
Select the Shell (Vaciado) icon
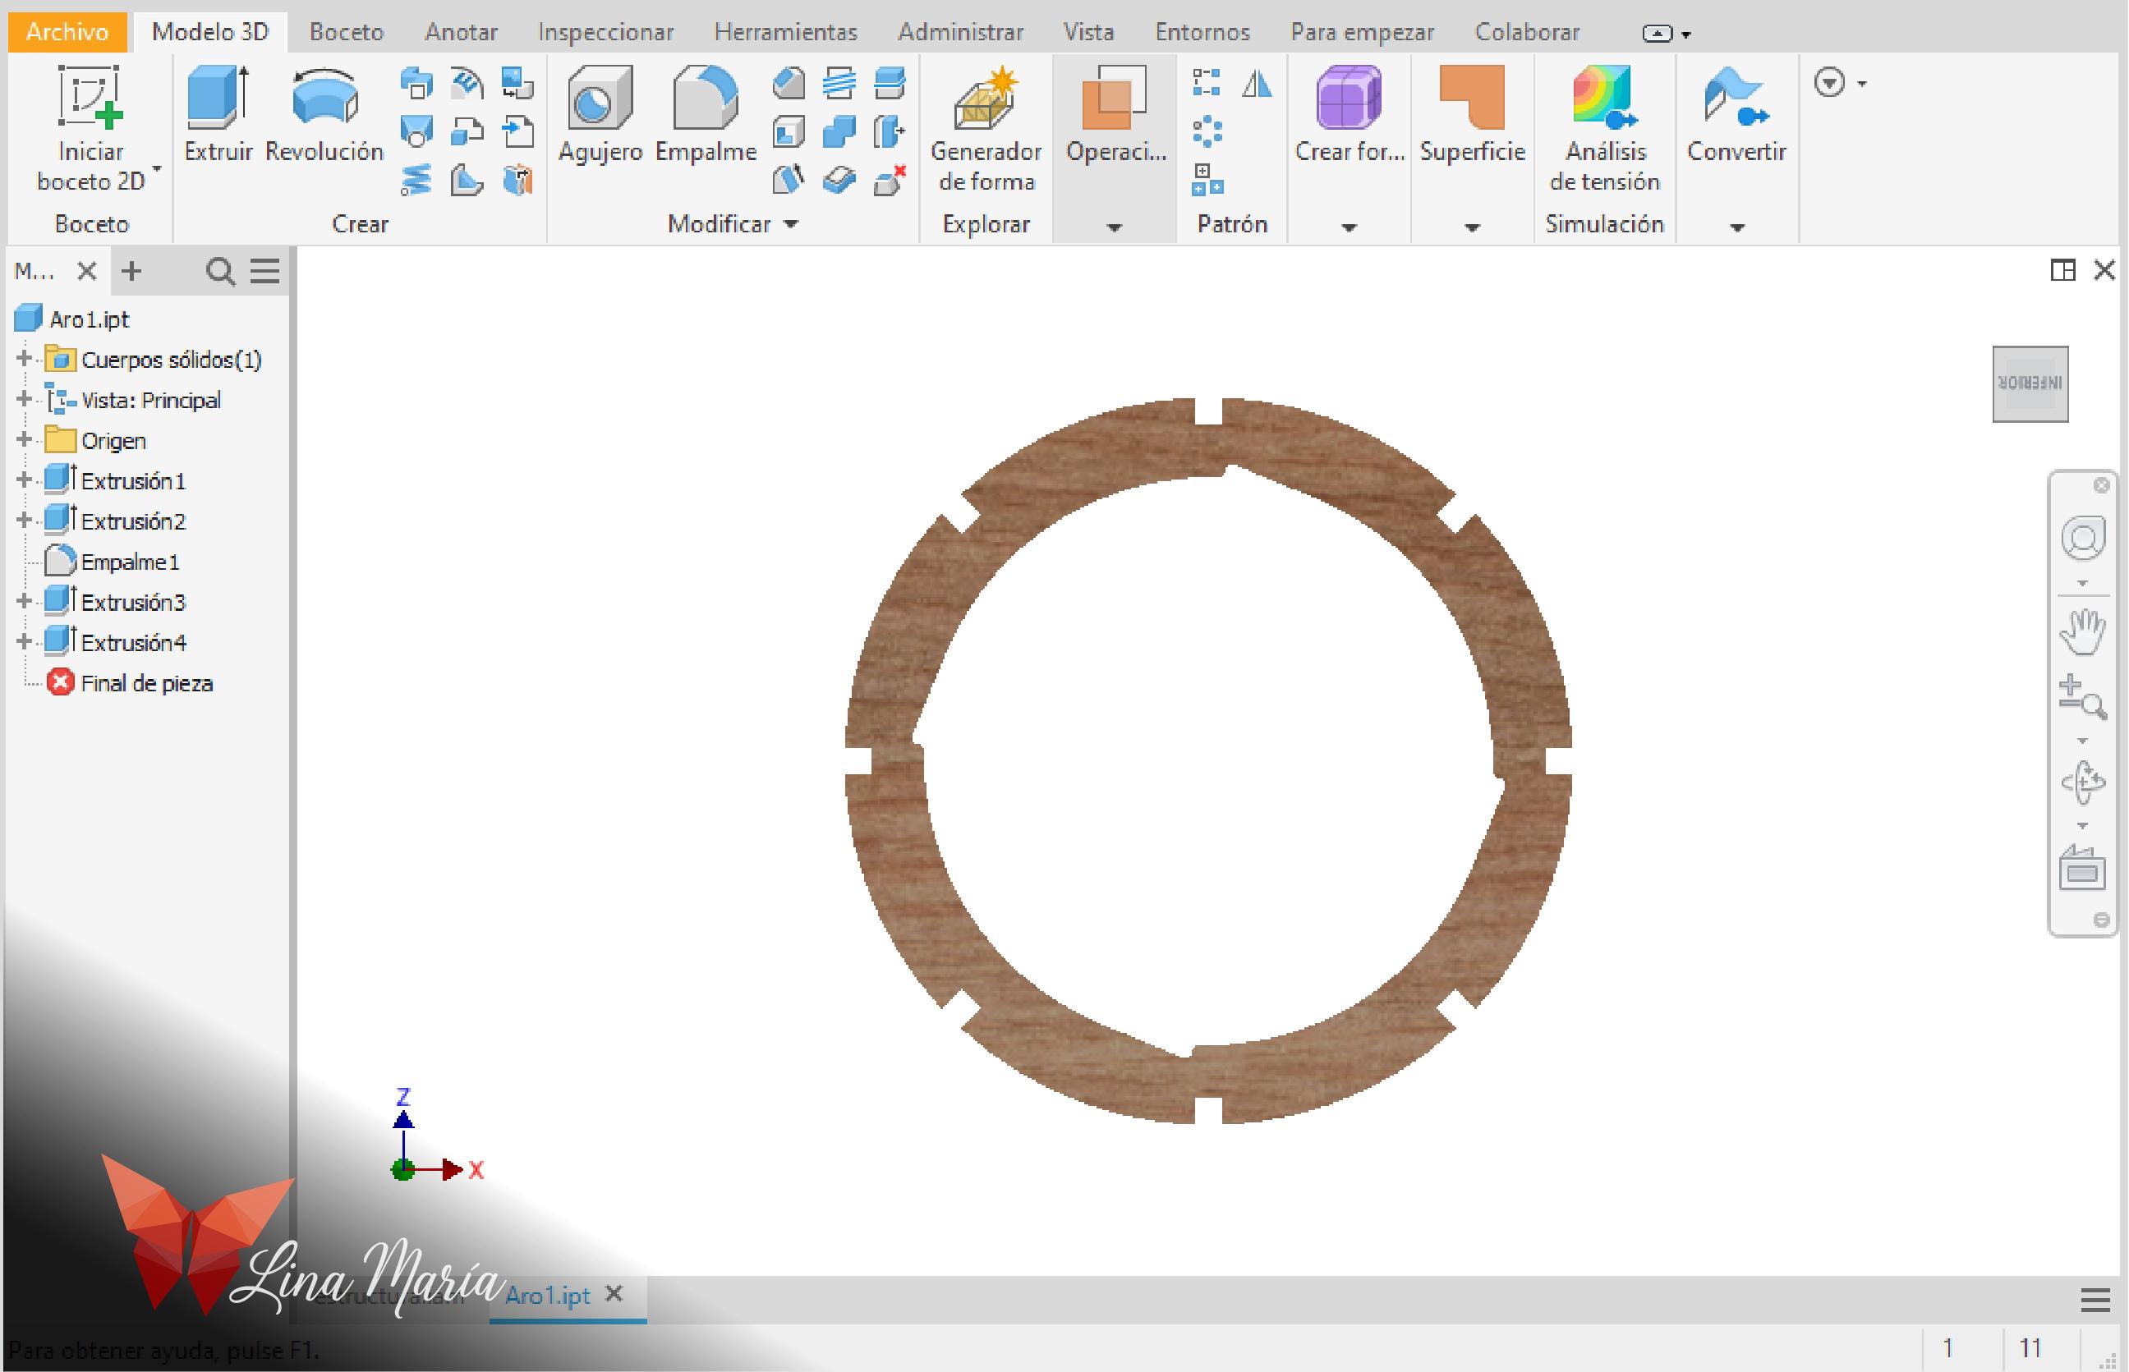[x=789, y=132]
